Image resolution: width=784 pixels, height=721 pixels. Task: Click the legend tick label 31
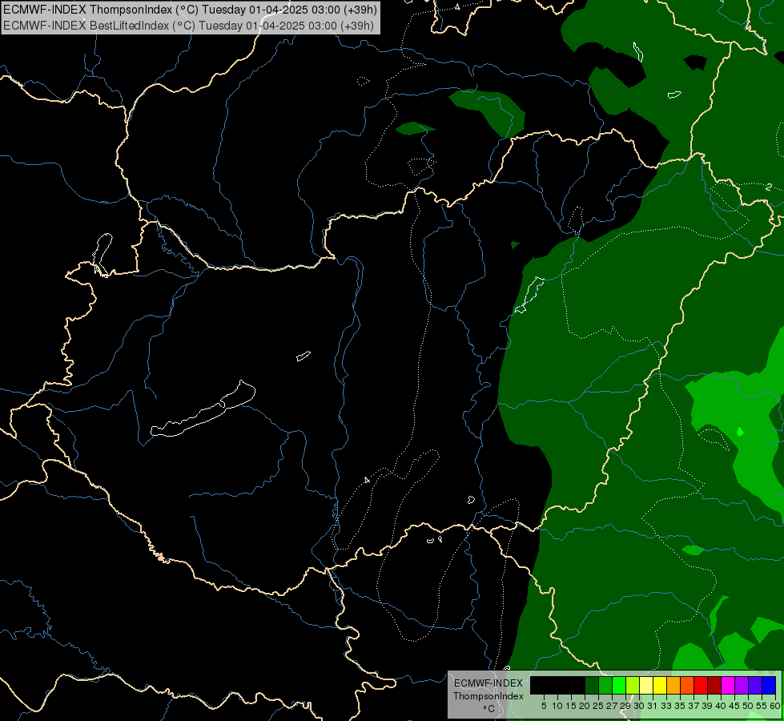(x=653, y=706)
